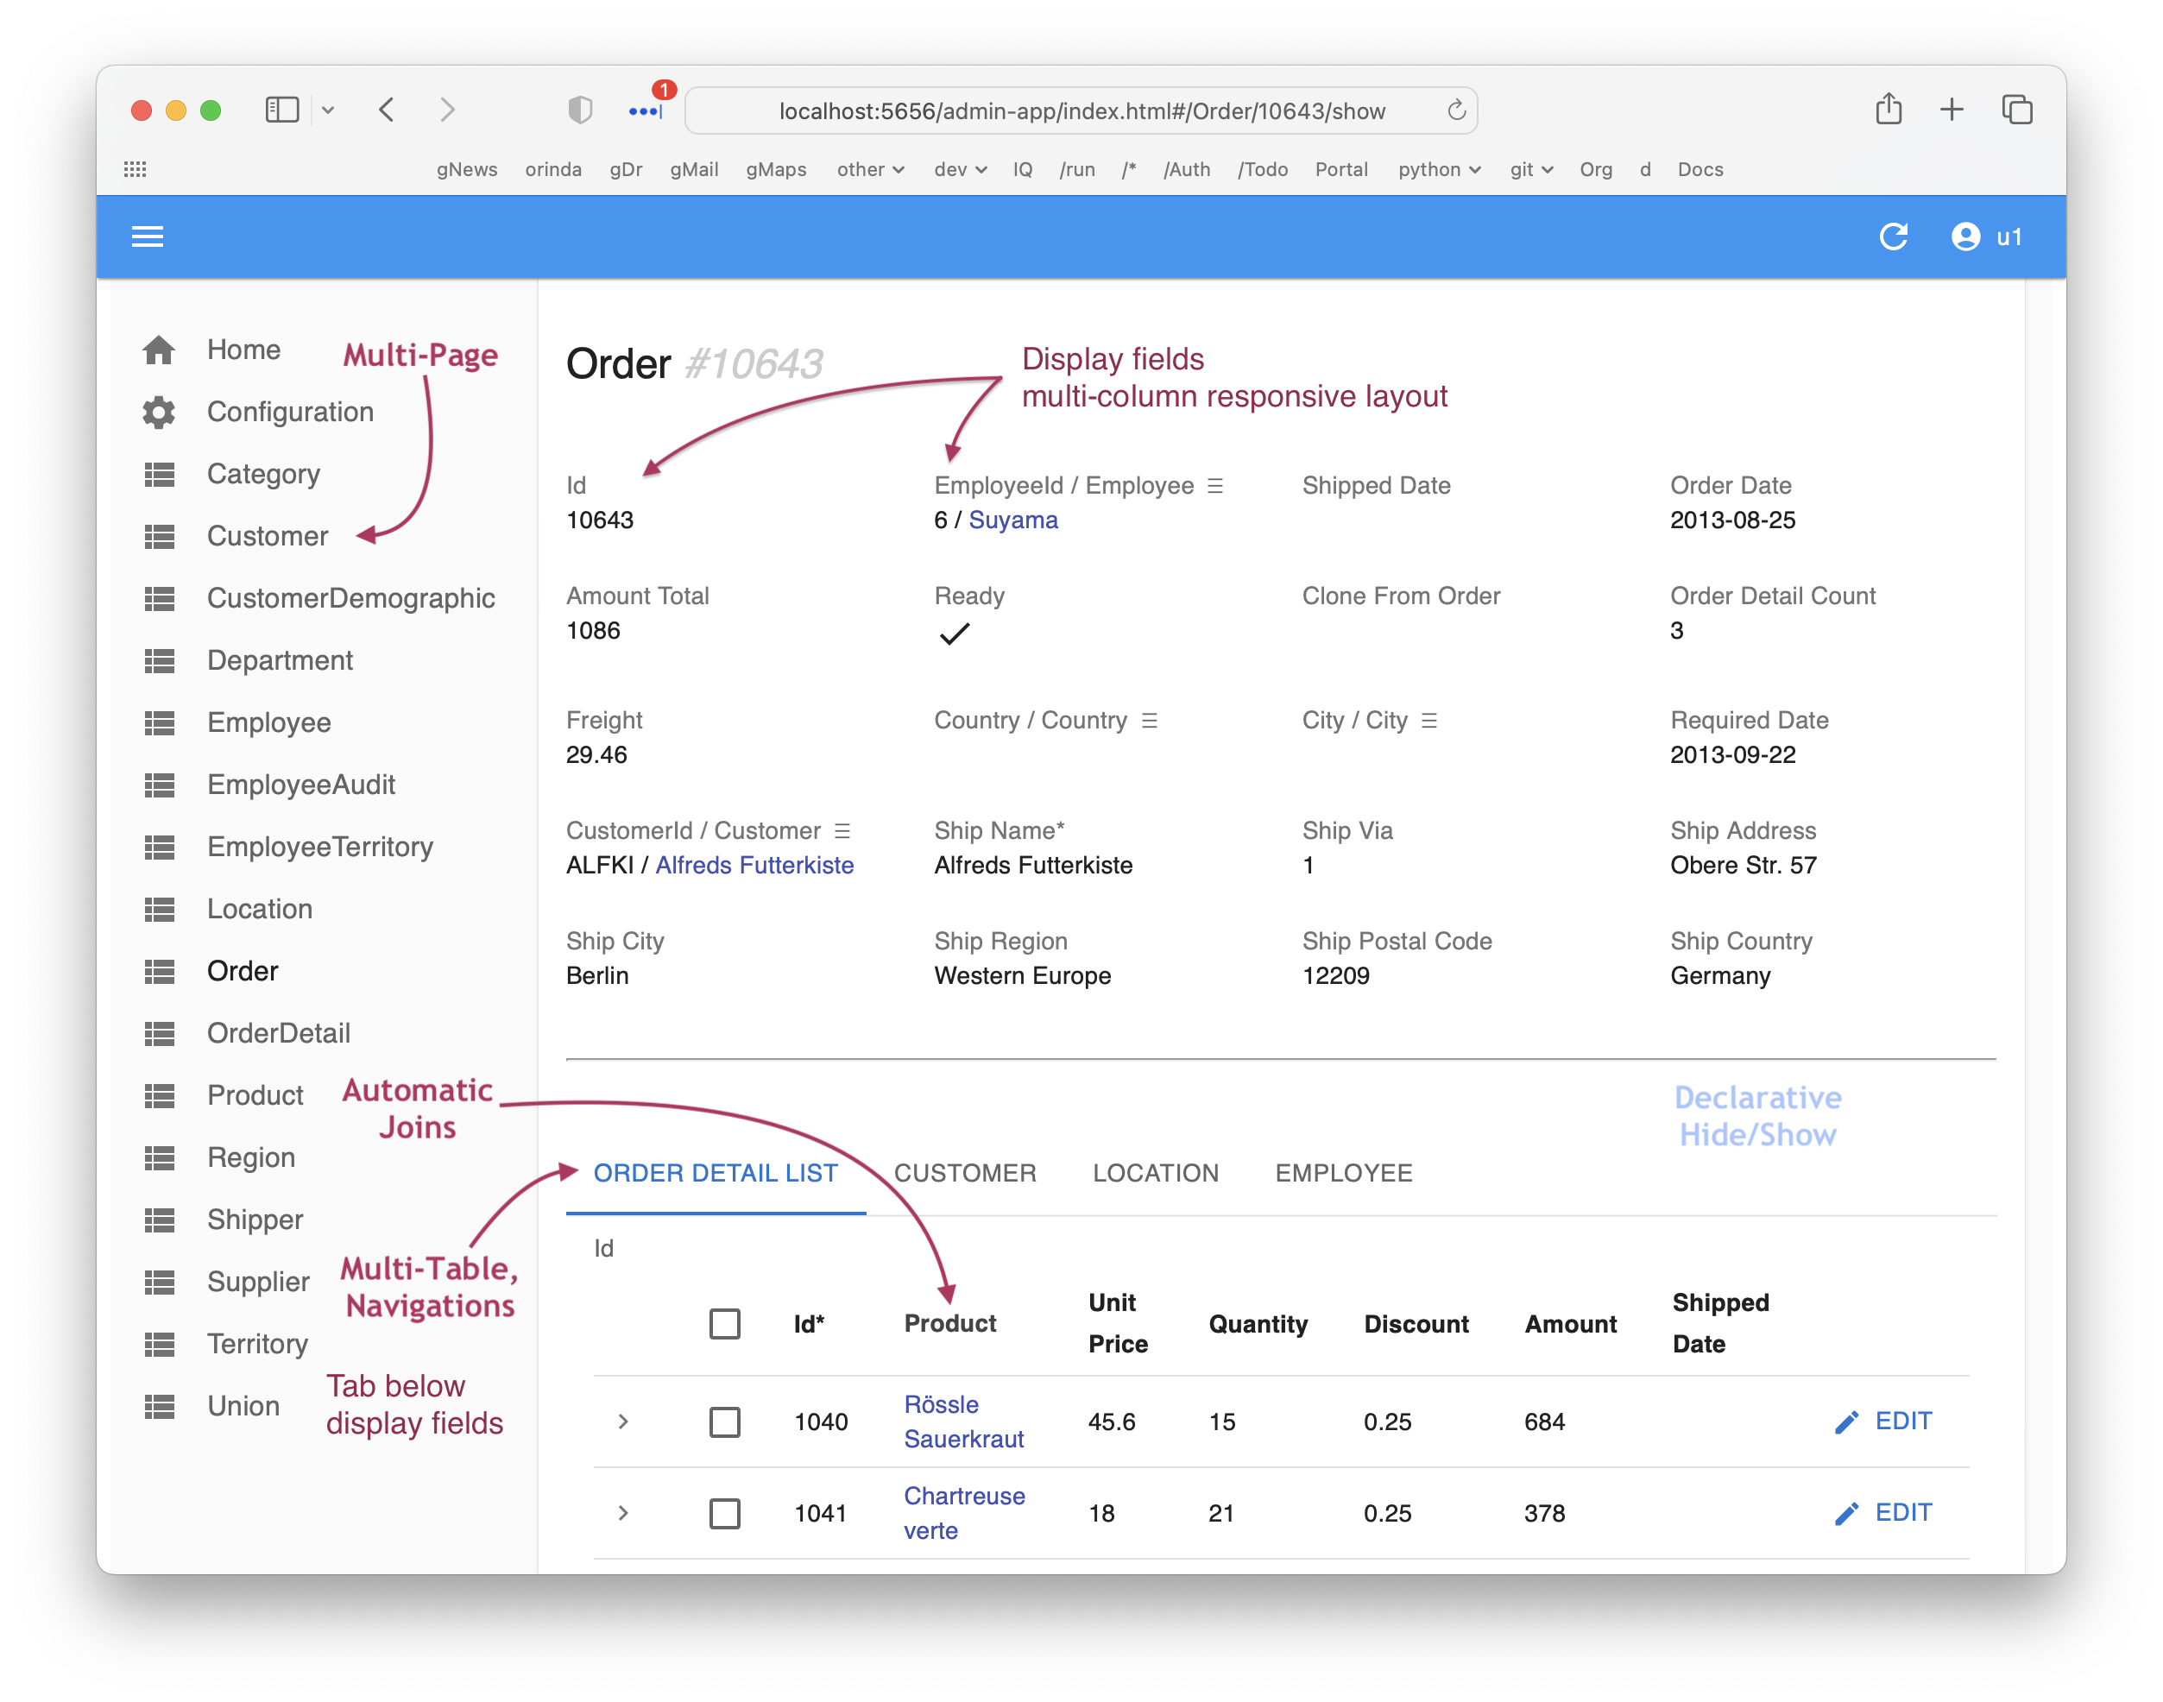Click the password manager dots extension icon
This screenshot has width=2163, height=1702.
coord(646,111)
